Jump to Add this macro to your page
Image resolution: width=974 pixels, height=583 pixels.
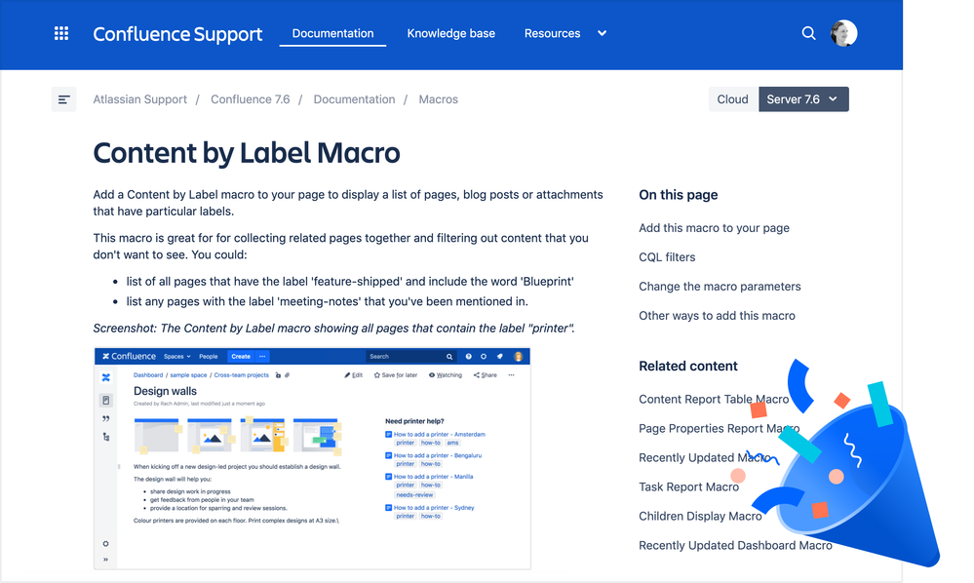point(714,228)
